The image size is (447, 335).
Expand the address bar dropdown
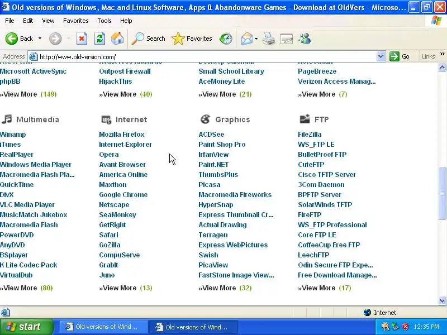(381, 56)
